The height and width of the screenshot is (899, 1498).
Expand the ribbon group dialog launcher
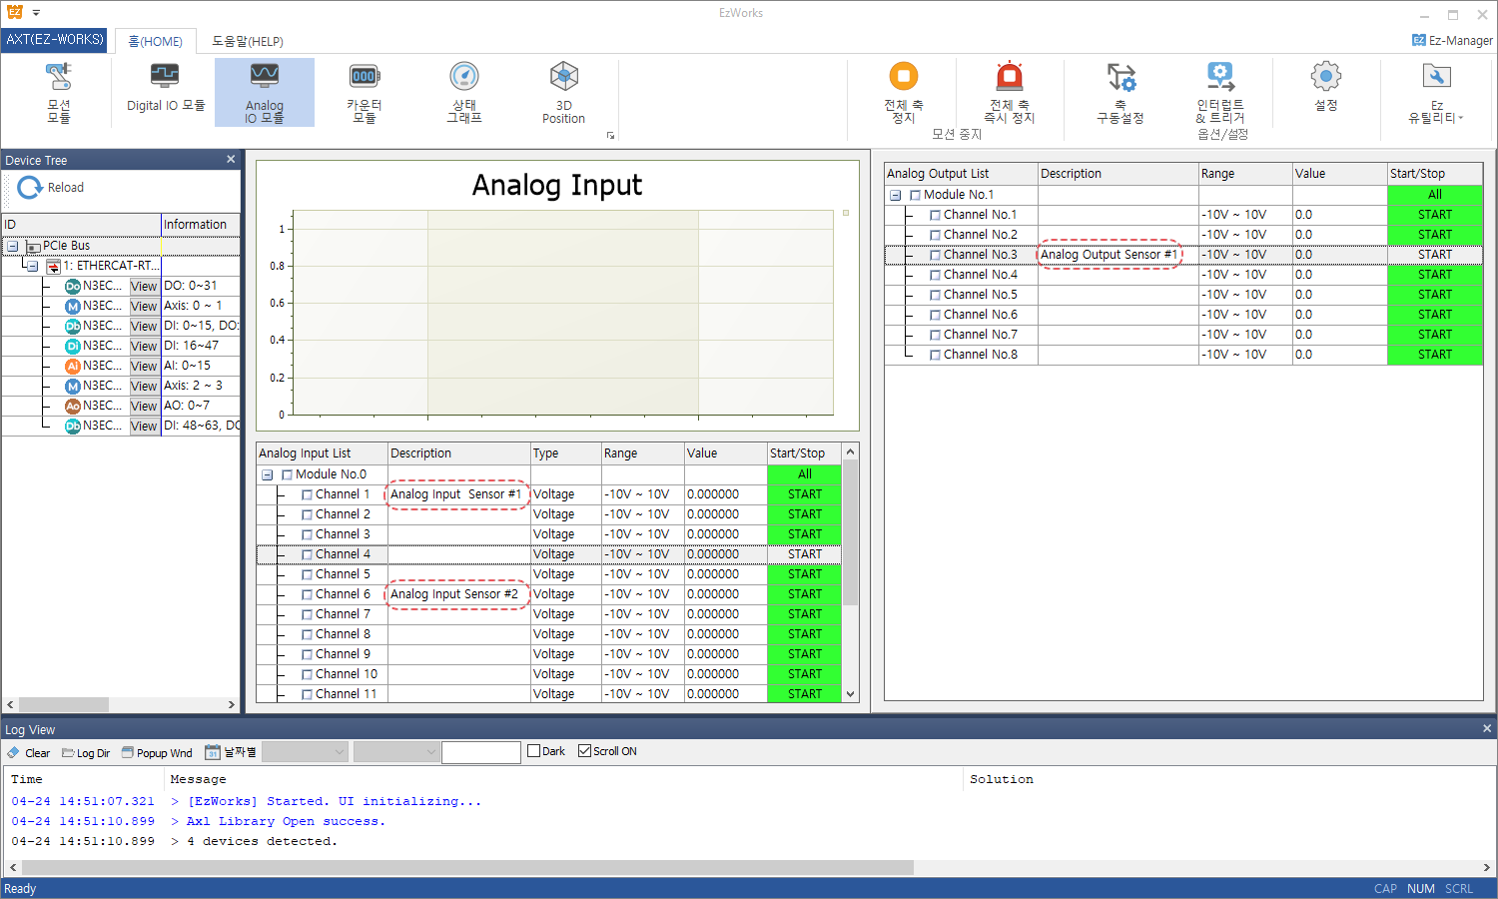point(610,136)
